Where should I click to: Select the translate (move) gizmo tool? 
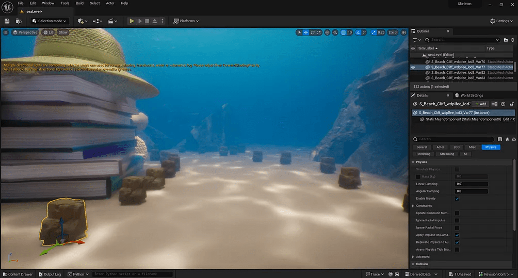click(x=306, y=32)
